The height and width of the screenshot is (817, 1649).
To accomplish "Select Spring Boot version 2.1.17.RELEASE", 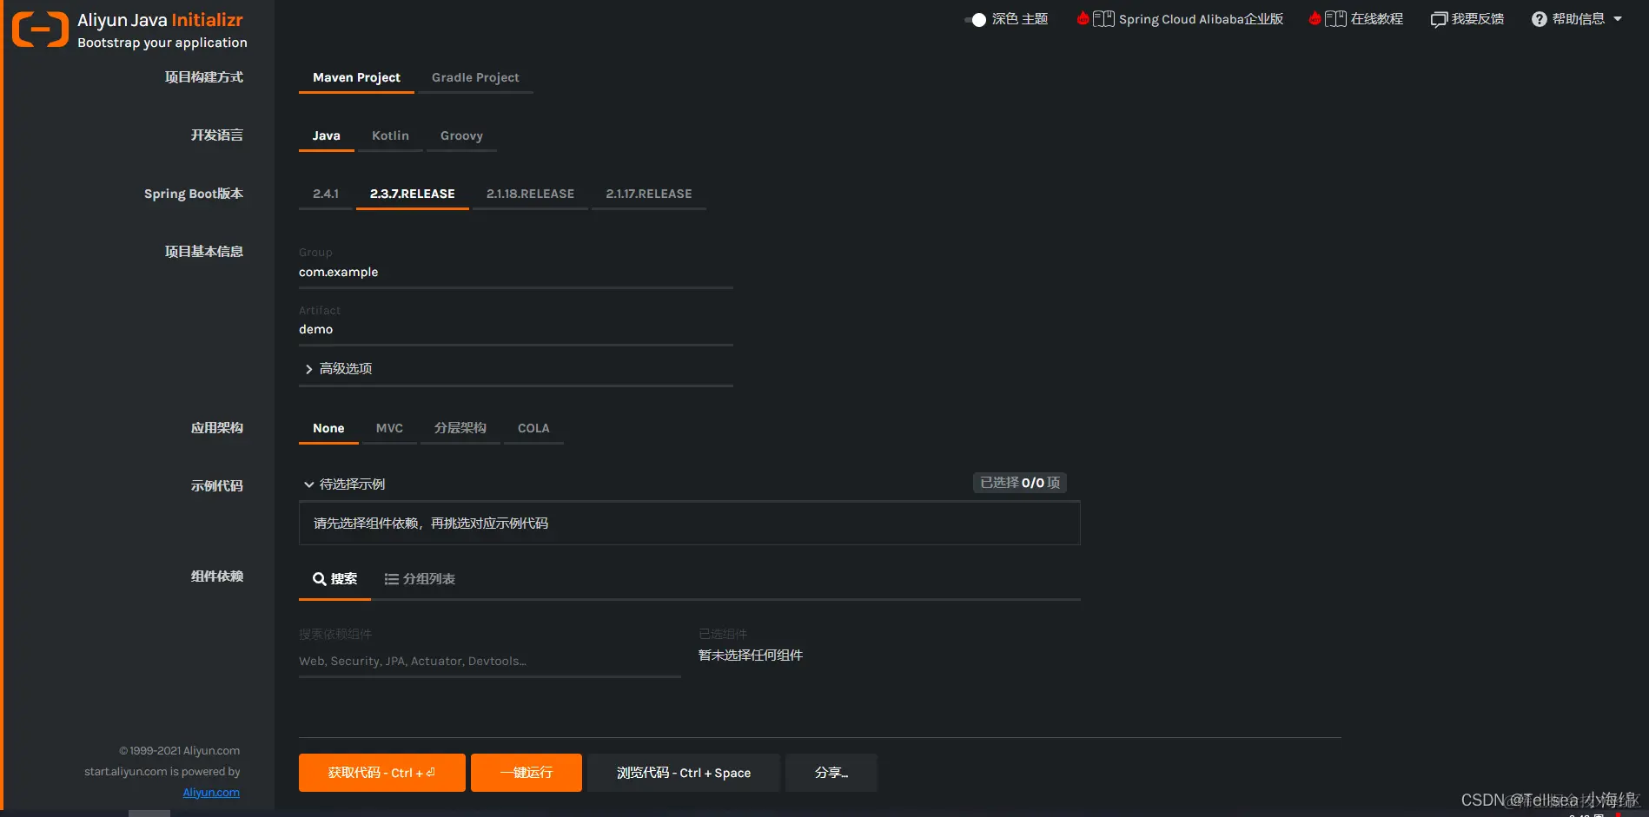I will click(649, 194).
